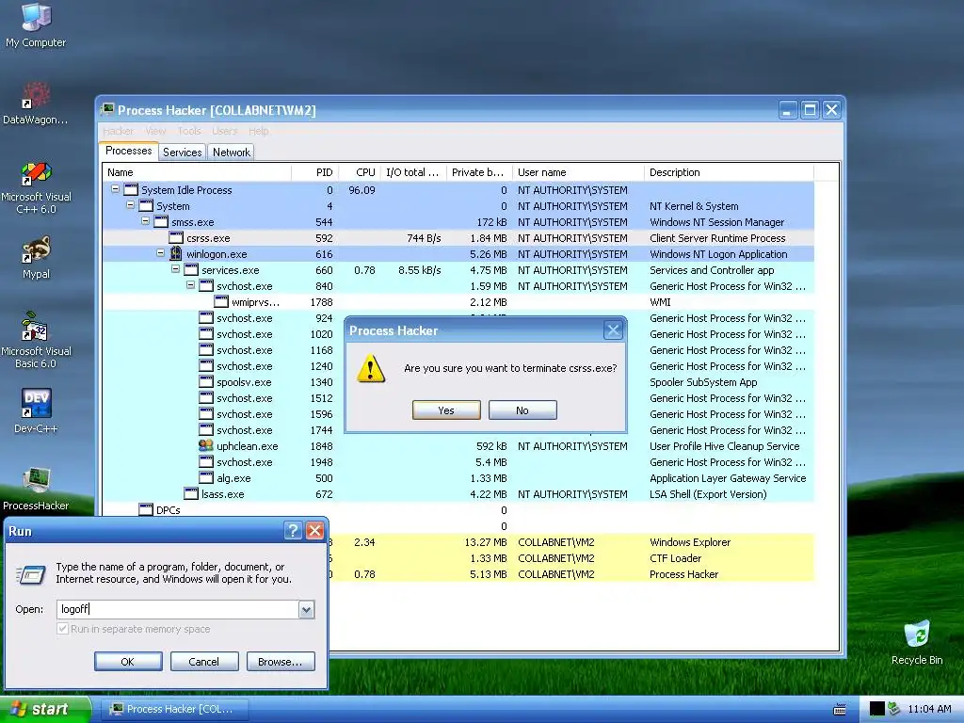
Task: Click the uphclean.exe process icon
Action: click(x=206, y=445)
